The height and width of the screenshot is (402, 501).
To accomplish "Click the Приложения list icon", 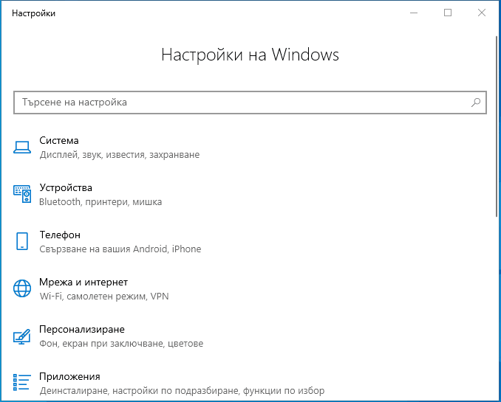I will (22, 383).
